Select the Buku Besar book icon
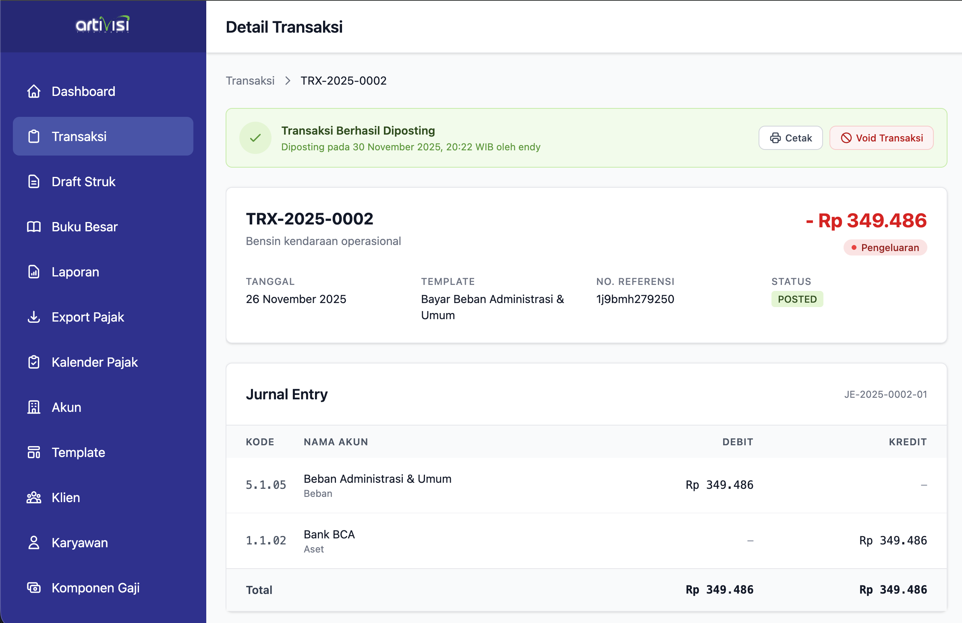The image size is (962, 623). (34, 226)
